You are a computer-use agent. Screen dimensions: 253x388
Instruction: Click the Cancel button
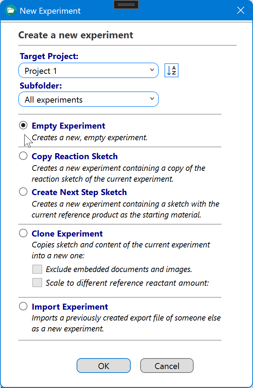[167, 366]
